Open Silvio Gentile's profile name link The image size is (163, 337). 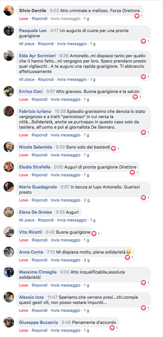click(x=33, y=10)
